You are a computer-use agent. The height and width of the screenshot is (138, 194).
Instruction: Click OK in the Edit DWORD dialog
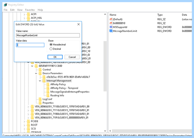(55, 57)
